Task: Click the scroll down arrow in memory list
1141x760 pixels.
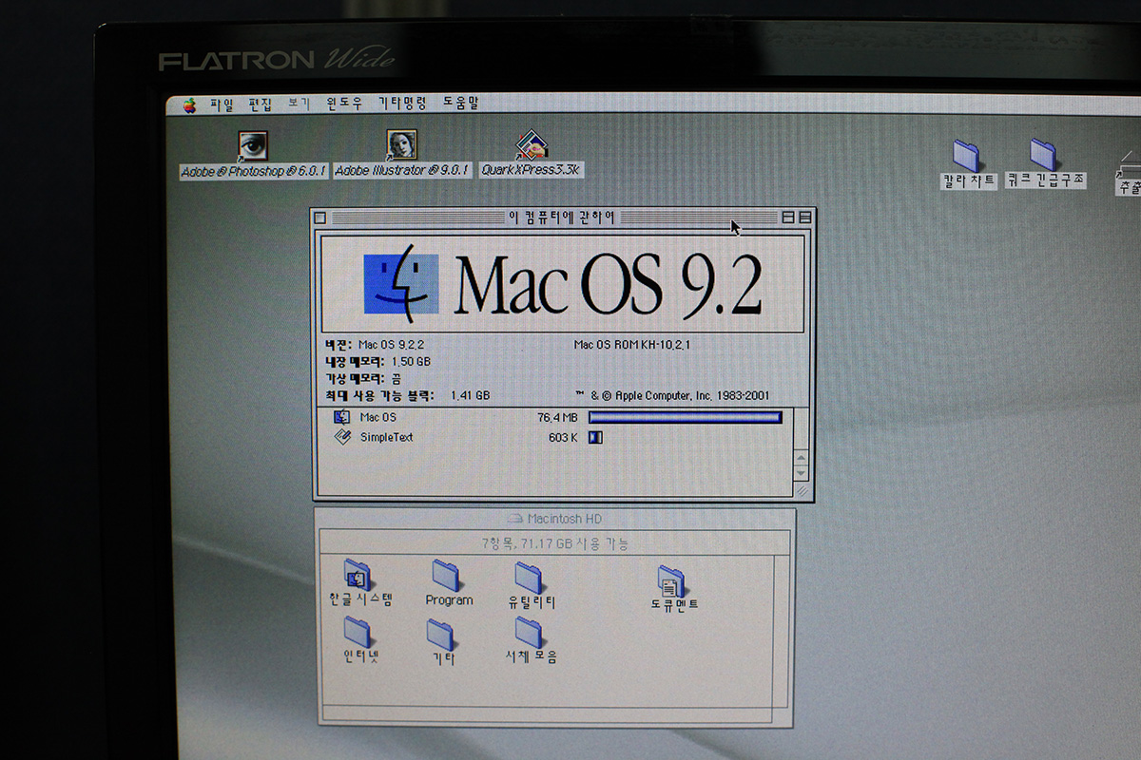Action: point(801,472)
